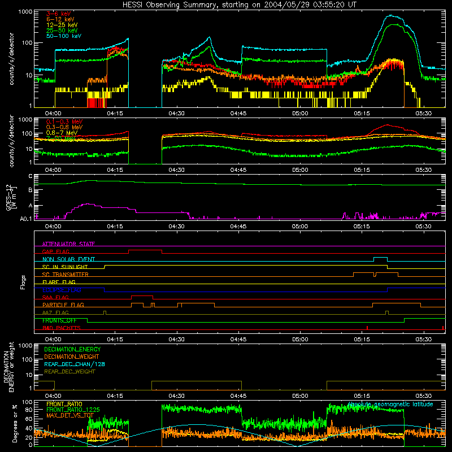This screenshot has height=452, width=452.
Task: Click the ECLIPSE_FLAG label
Action: [62, 290]
